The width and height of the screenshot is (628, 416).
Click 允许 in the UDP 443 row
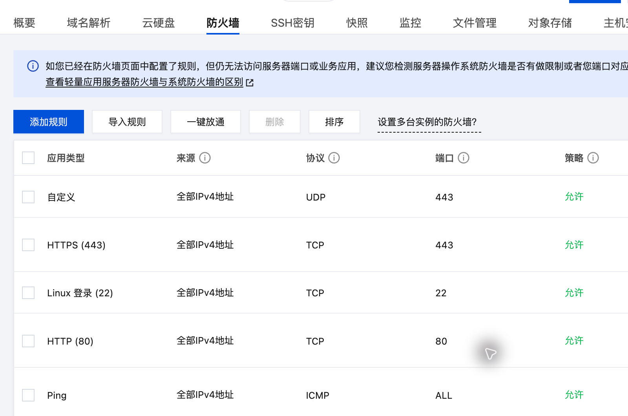[574, 197]
